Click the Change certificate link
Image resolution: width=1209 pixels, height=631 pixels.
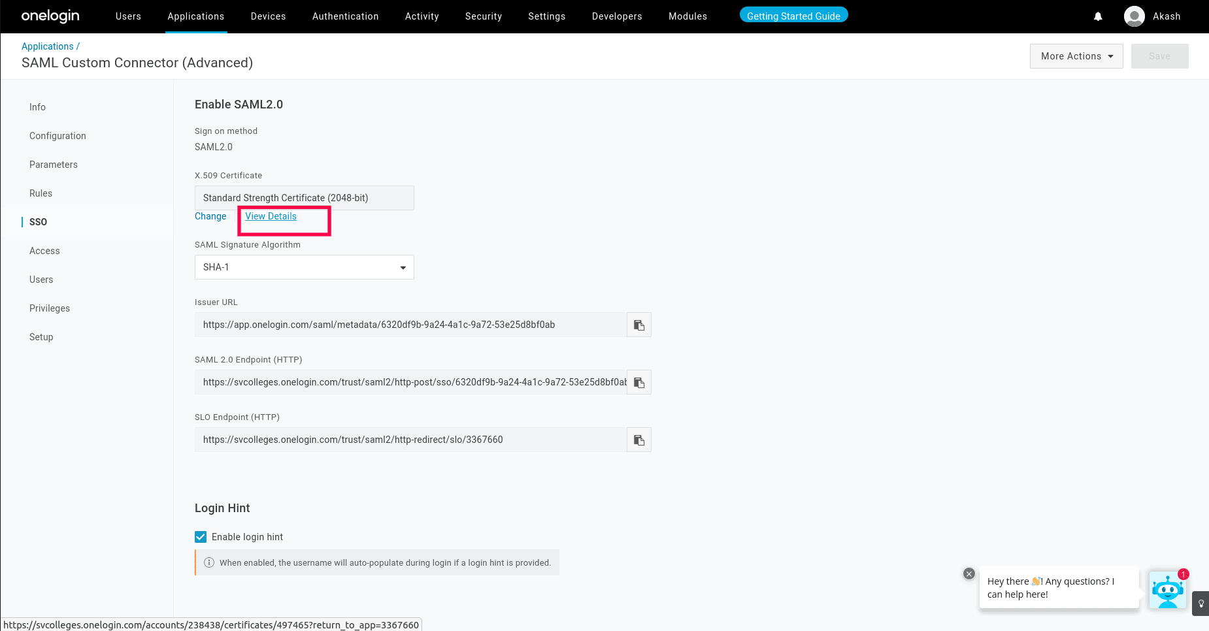(210, 216)
